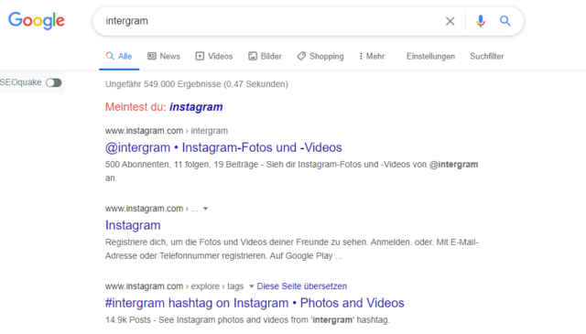586x334 pixels.
Task: Clear the search box with the X icon
Action: pos(450,21)
